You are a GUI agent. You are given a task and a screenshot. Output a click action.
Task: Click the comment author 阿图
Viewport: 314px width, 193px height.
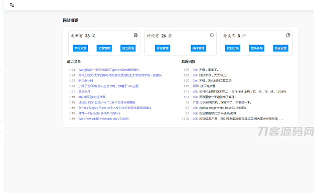click(196, 86)
